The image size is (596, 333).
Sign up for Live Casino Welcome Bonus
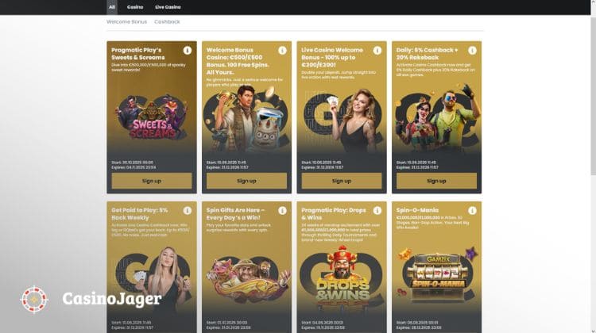(342, 181)
